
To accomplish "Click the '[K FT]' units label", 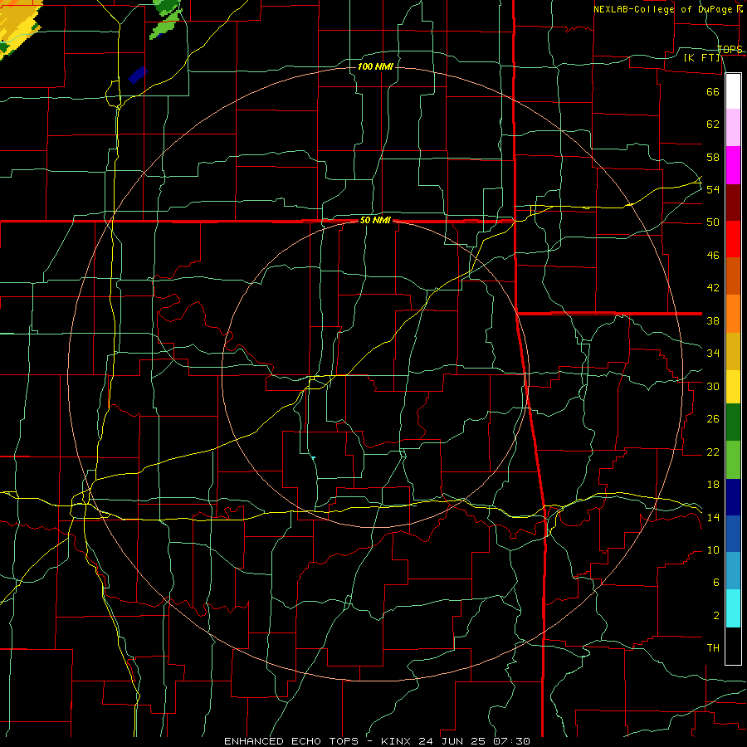I will [x=701, y=57].
